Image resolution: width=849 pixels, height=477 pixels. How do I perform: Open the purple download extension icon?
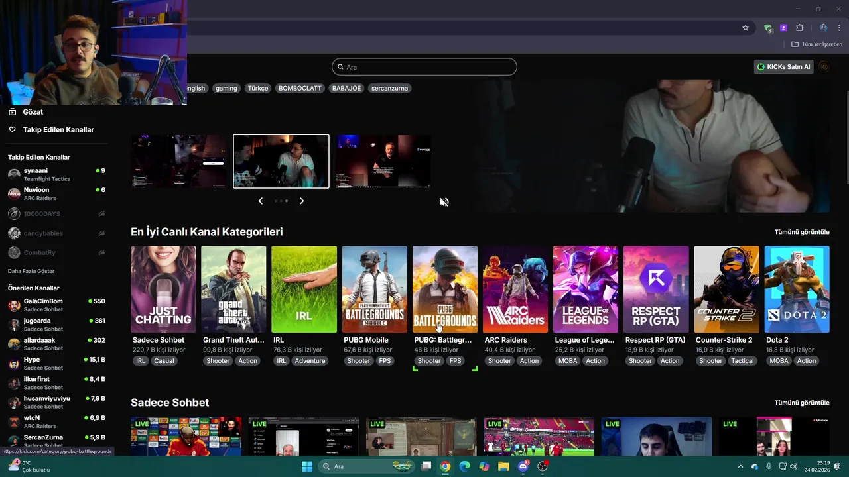[x=783, y=28]
